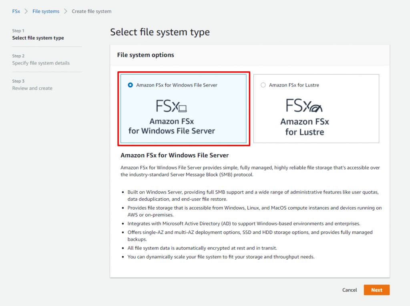Screen dimensions: 410x306
Task: Cancel file system creation
Action: click(349, 290)
